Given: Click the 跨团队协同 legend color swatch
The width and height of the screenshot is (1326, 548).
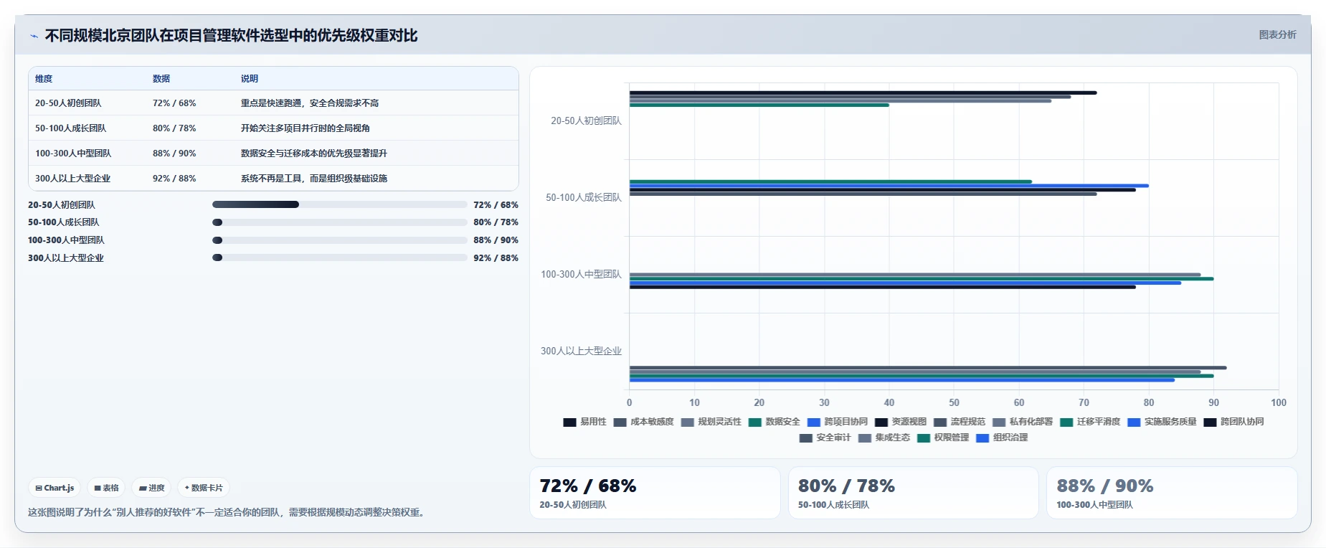Looking at the screenshot, I should coord(1210,422).
